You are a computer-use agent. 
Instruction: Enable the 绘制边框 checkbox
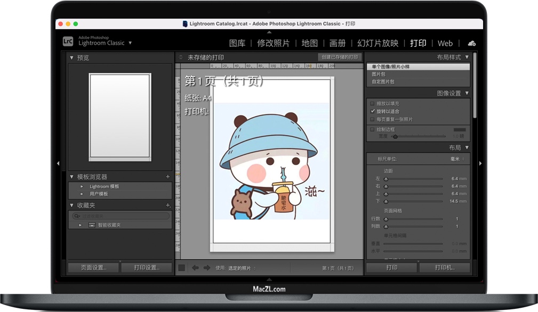372,129
